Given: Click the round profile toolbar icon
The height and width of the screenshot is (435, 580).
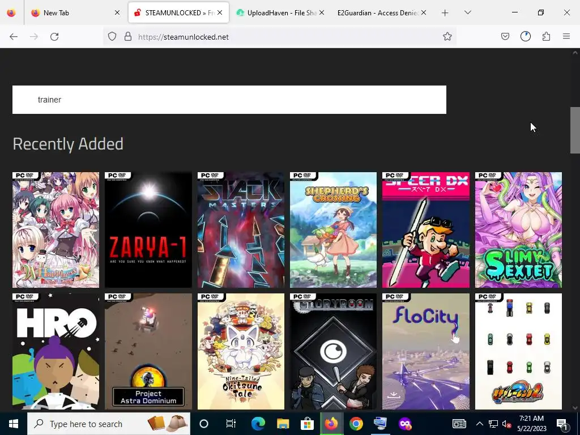Looking at the screenshot, I should (x=526, y=37).
